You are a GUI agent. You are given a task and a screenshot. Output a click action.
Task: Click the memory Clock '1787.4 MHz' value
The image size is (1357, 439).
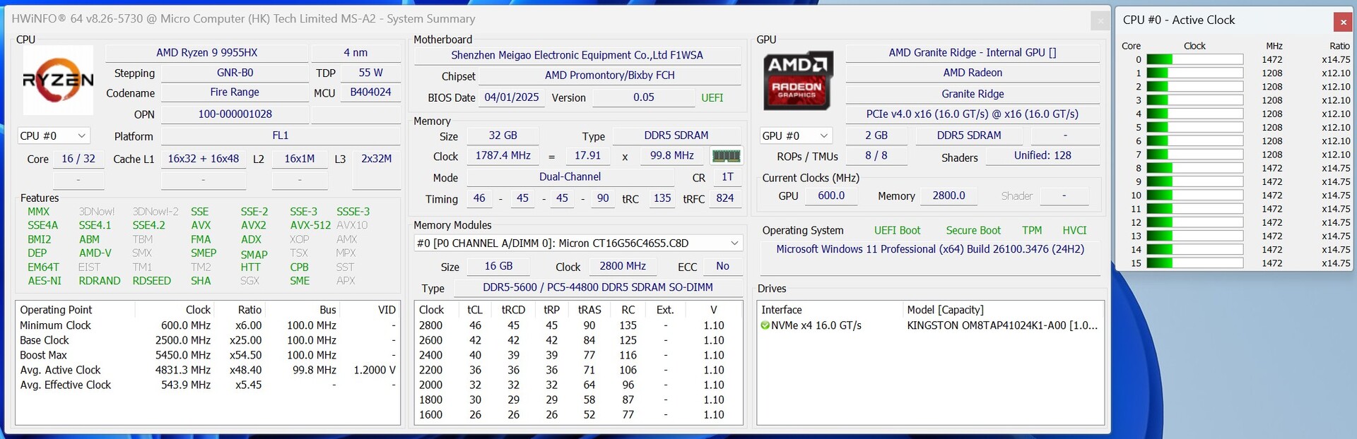point(503,156)
